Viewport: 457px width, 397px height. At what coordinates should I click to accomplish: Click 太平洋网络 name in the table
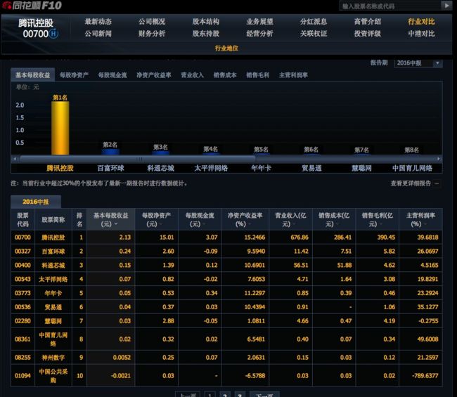[x=53, y=280]
